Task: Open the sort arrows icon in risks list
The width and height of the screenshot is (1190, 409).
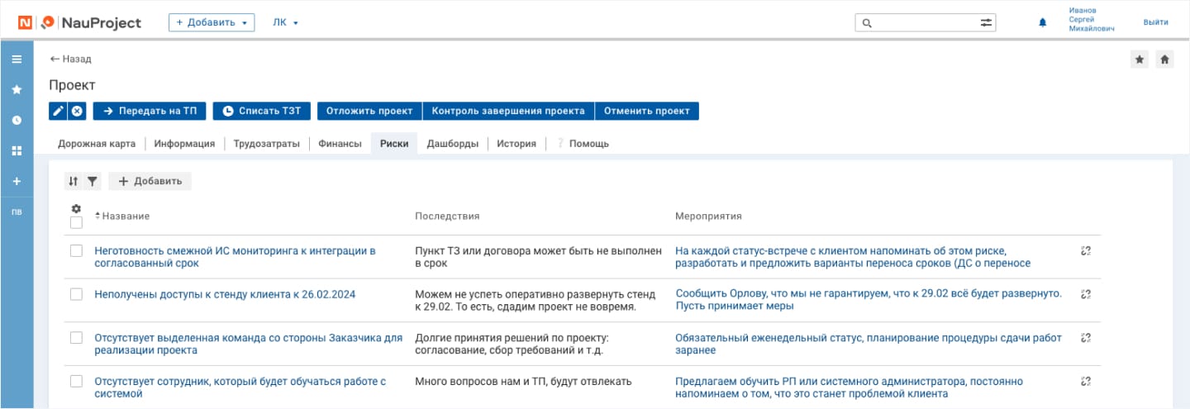Action: point(73,181)
